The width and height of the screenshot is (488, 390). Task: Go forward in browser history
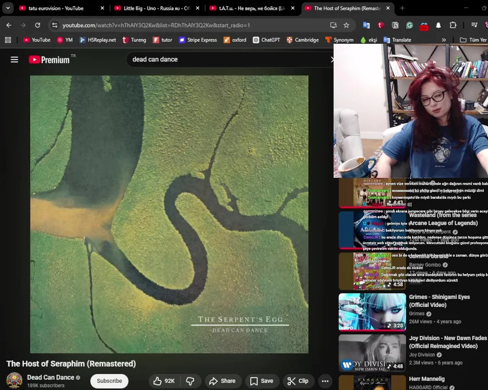[x=23, y=25]
